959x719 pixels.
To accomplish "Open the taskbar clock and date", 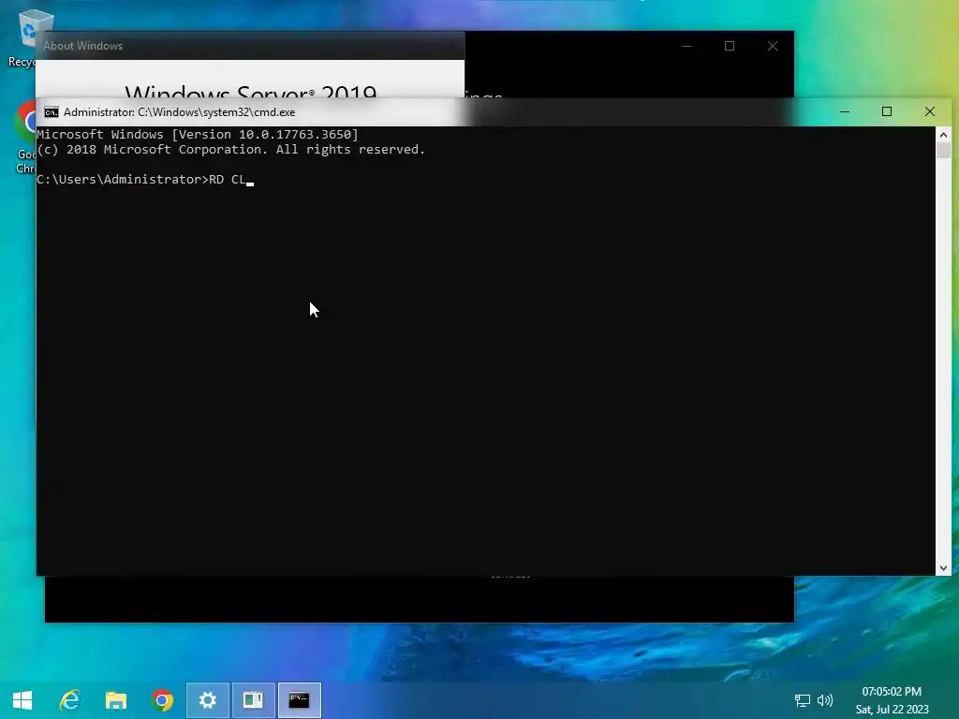I will click(892, 700).
